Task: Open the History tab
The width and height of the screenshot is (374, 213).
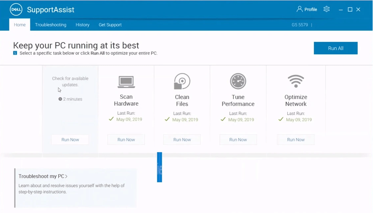Action: pyautogui.click(x=82, y=25)
